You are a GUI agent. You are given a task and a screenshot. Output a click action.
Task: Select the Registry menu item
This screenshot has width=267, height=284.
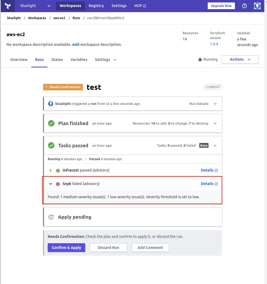click(x=96, y=6)
